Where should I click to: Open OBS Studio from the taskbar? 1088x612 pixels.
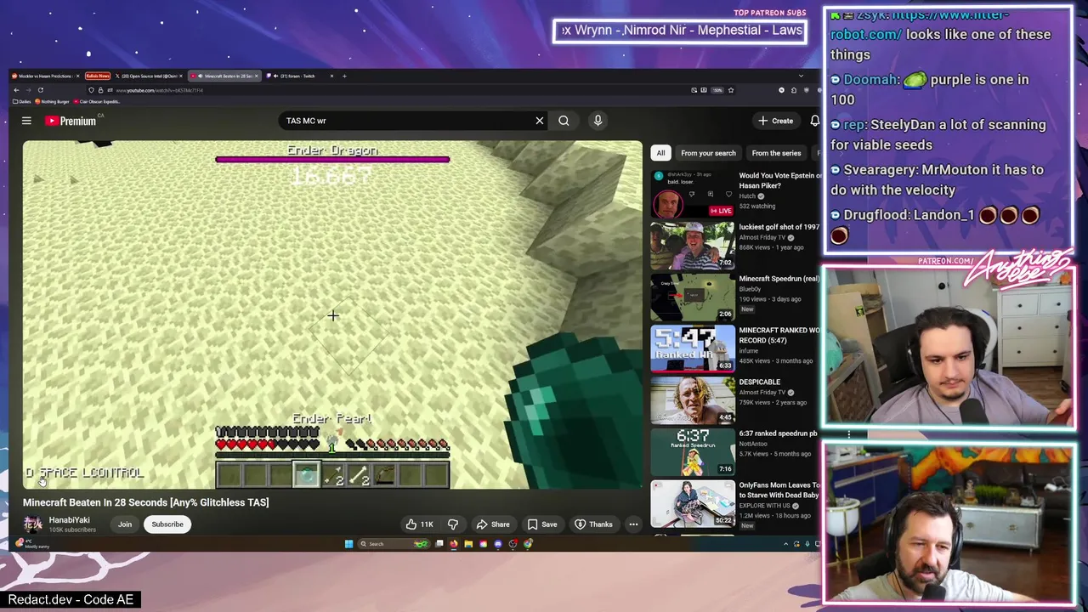tap(513, 544)
